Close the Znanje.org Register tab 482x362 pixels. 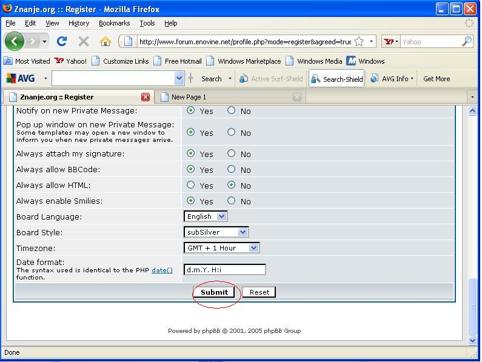click(x=146, y=97)
